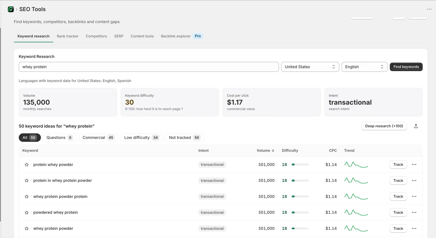Select the Keyword research tab
The image size is (436, 238).
tap(34, 36)
